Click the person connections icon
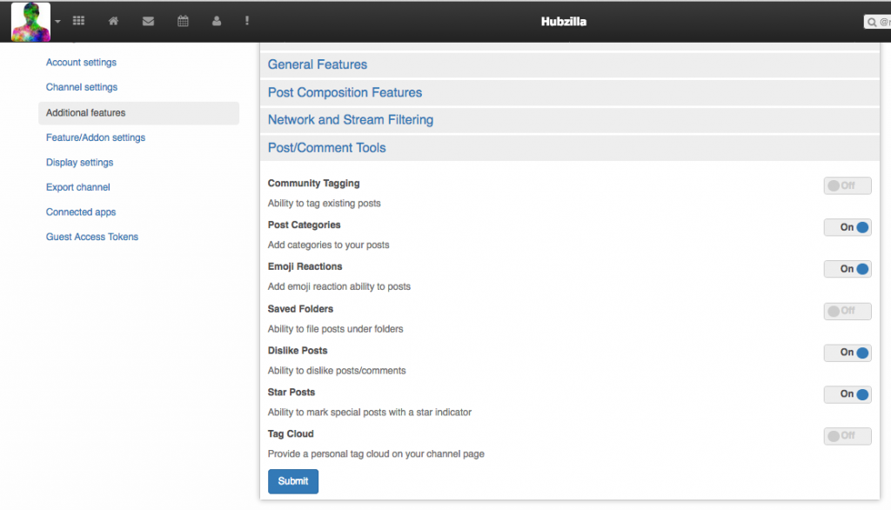The width and height of the screenshot is (891, 510). click(x=217, y=21)
